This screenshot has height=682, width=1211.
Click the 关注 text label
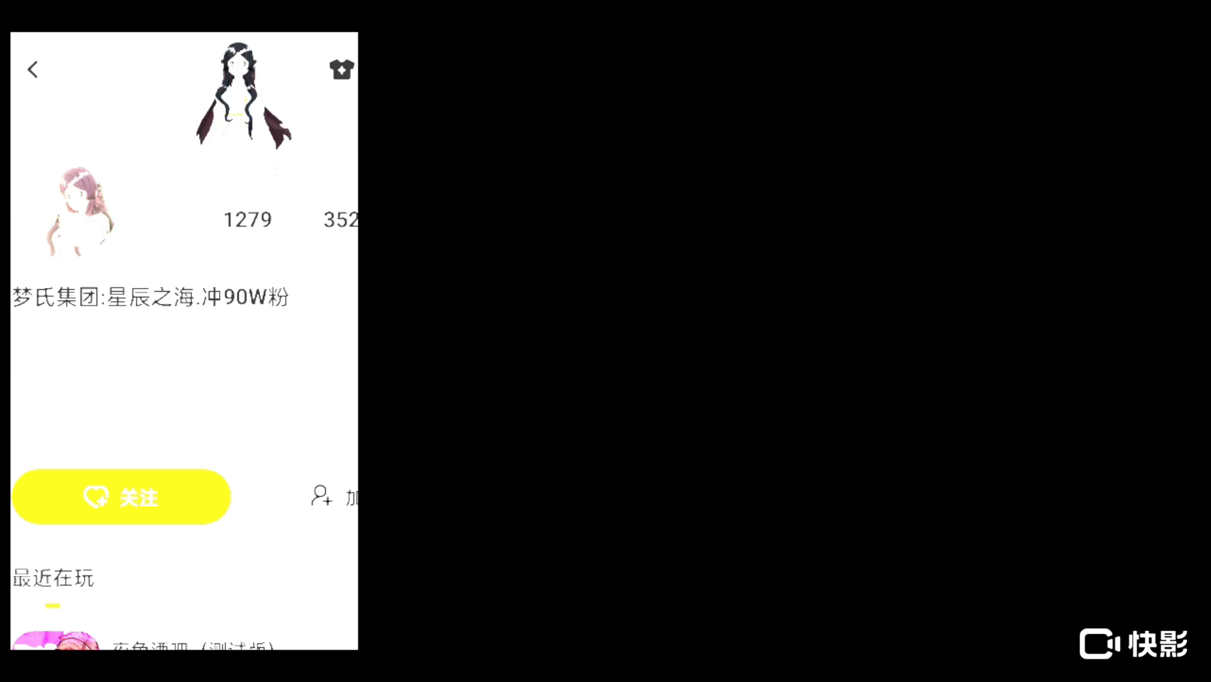[139, 498]
